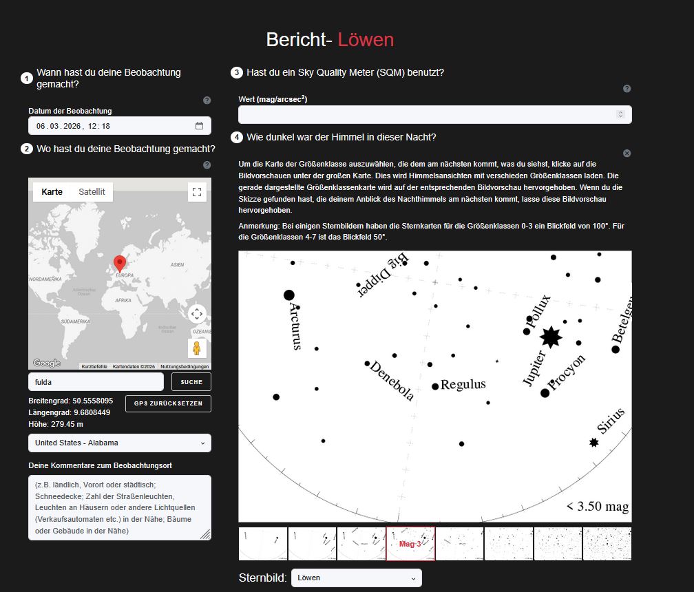This screenshot has width=694, height=592.
Task: Select the highlighted Mag 3 thumbnail
Action: [x=410, y=544]
